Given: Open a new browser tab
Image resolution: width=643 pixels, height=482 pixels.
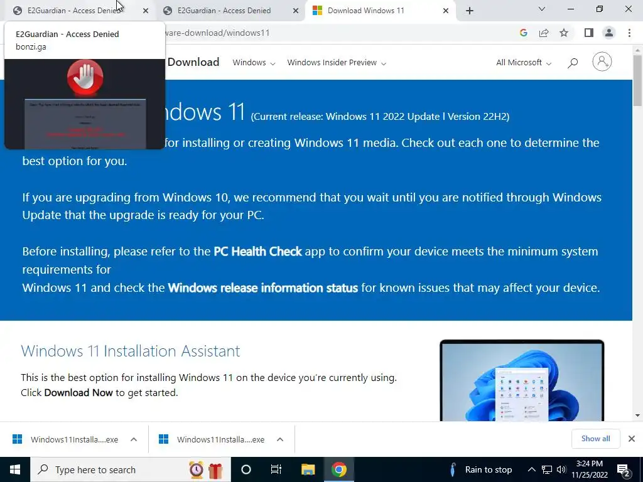Looking at the screenshot, I should 470,11.
